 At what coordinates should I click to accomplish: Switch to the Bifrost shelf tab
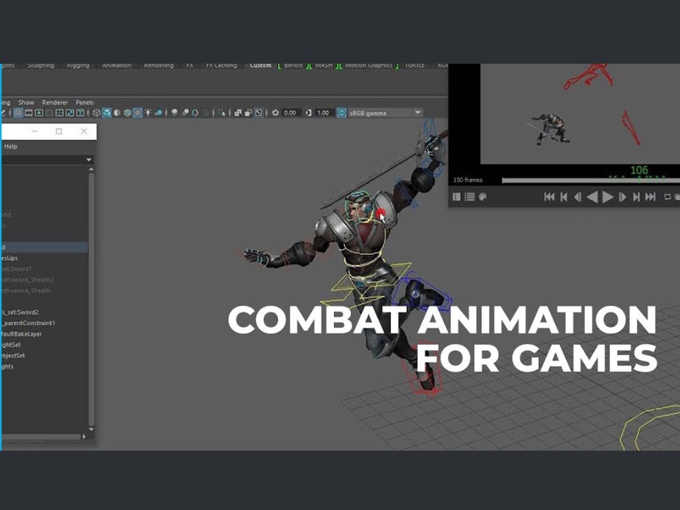point(293,65)
